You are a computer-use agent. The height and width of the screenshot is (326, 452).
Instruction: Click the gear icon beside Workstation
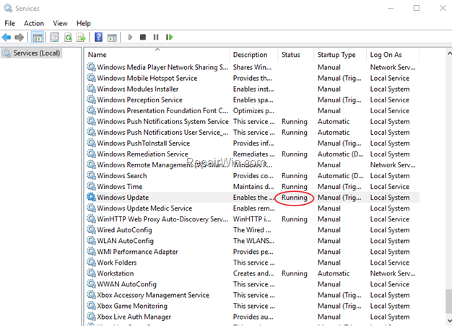[x=92, y=273]
